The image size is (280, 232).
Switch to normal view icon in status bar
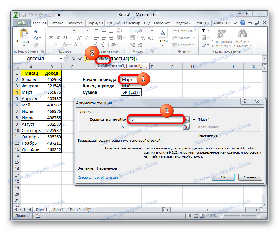pyautogui.click(x=190, y=216)
